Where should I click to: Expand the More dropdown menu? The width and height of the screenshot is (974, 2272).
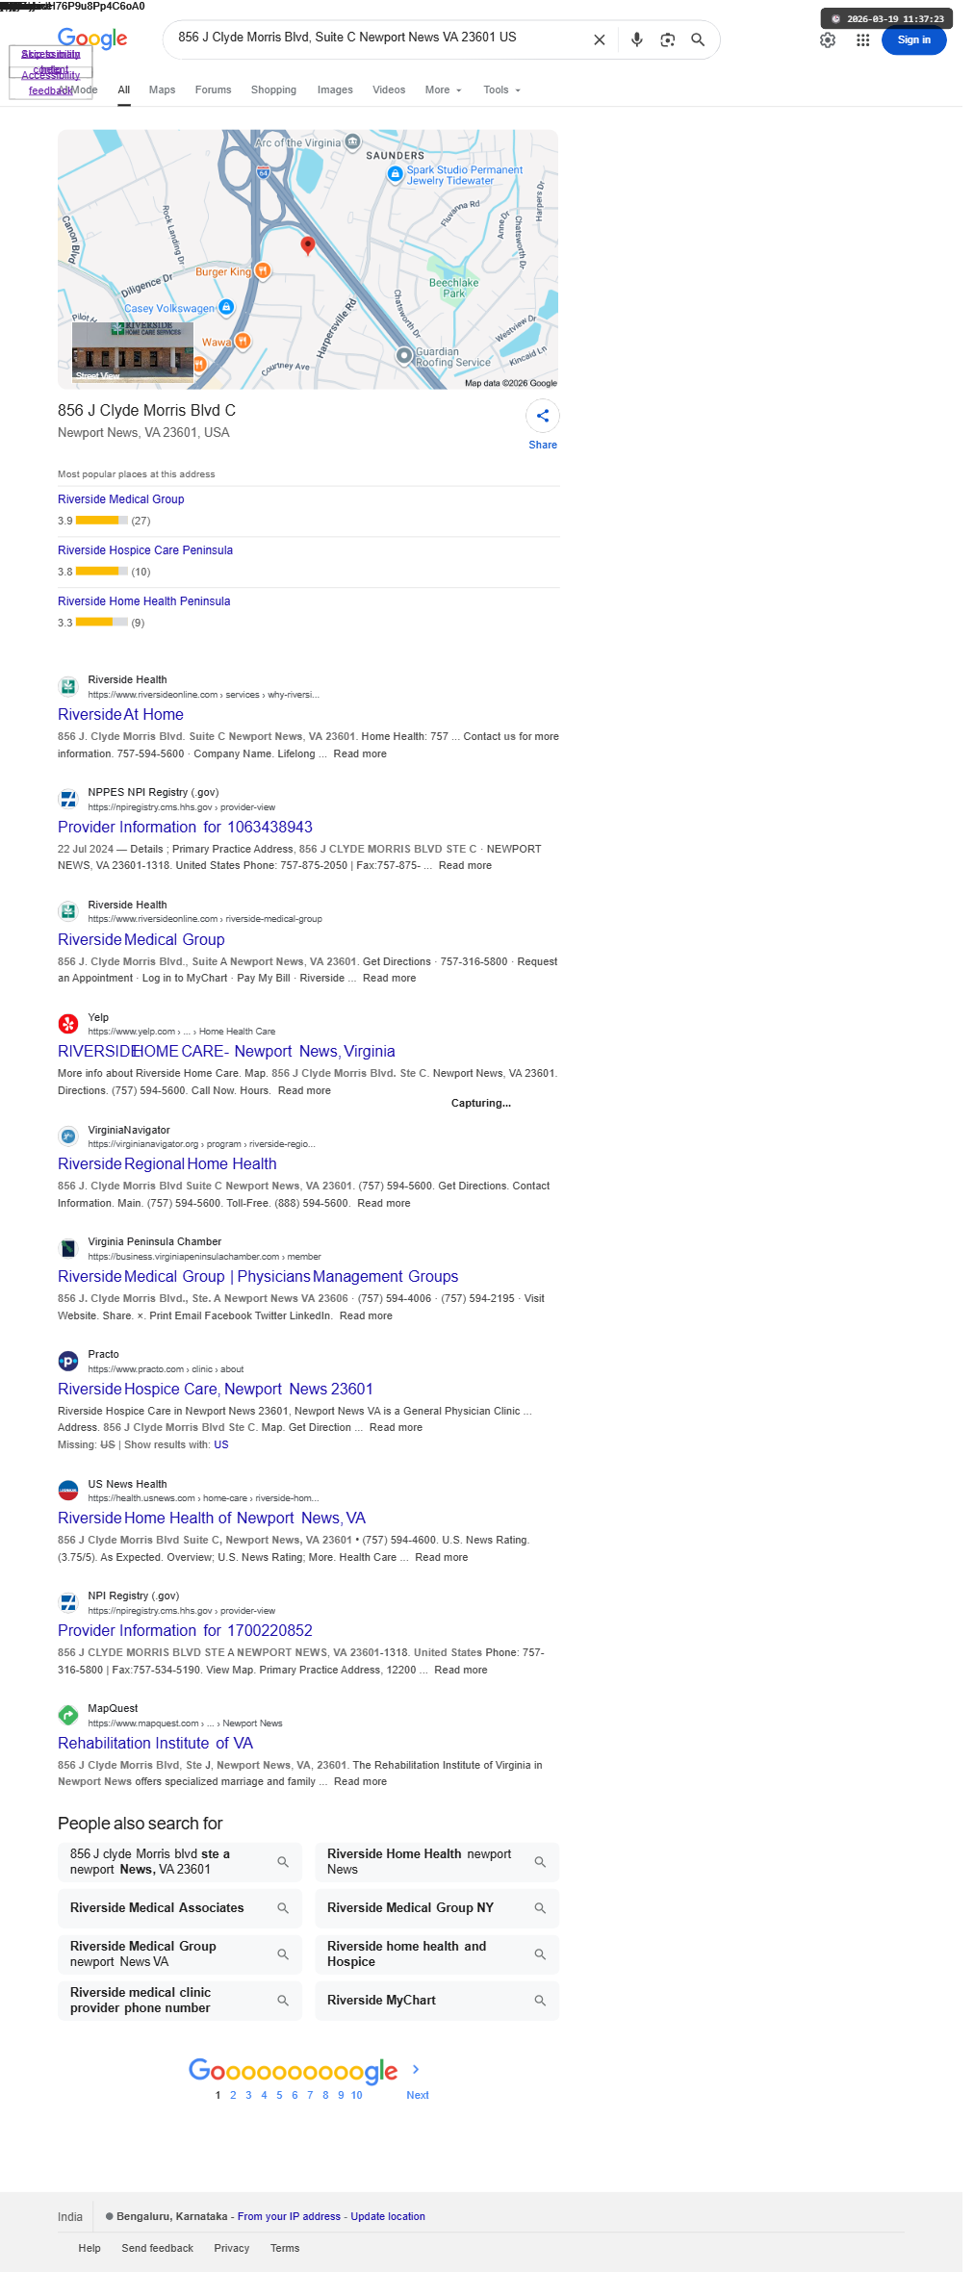444,90
